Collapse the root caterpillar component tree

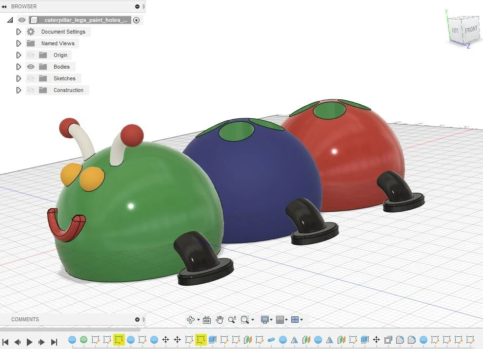tap(10, 20)
